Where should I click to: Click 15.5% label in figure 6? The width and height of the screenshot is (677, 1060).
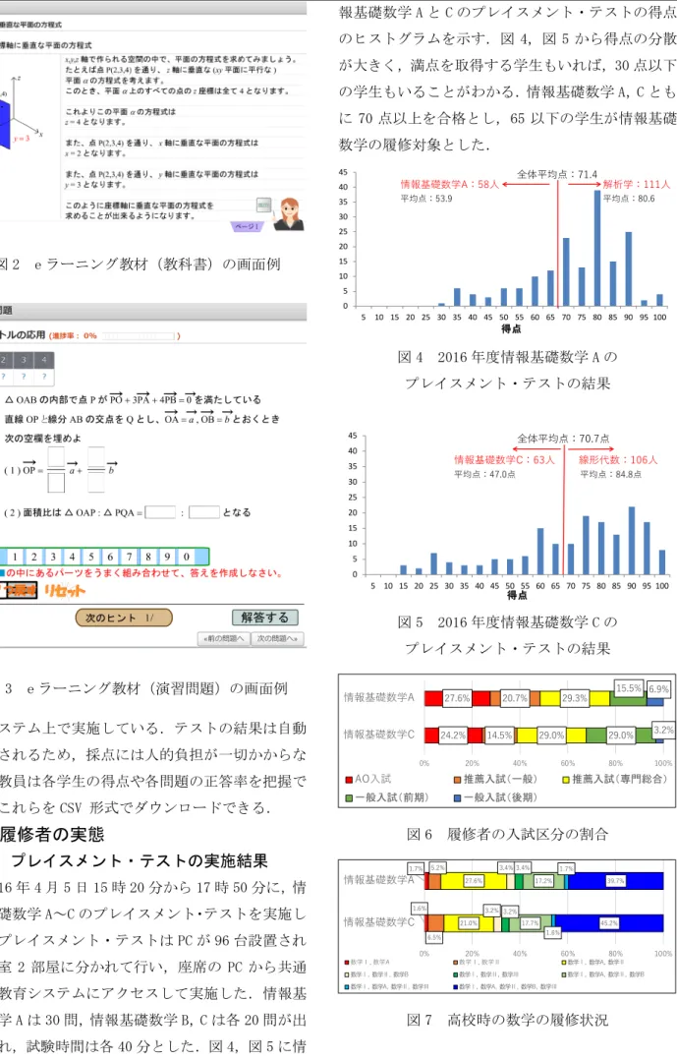[628, 688]
